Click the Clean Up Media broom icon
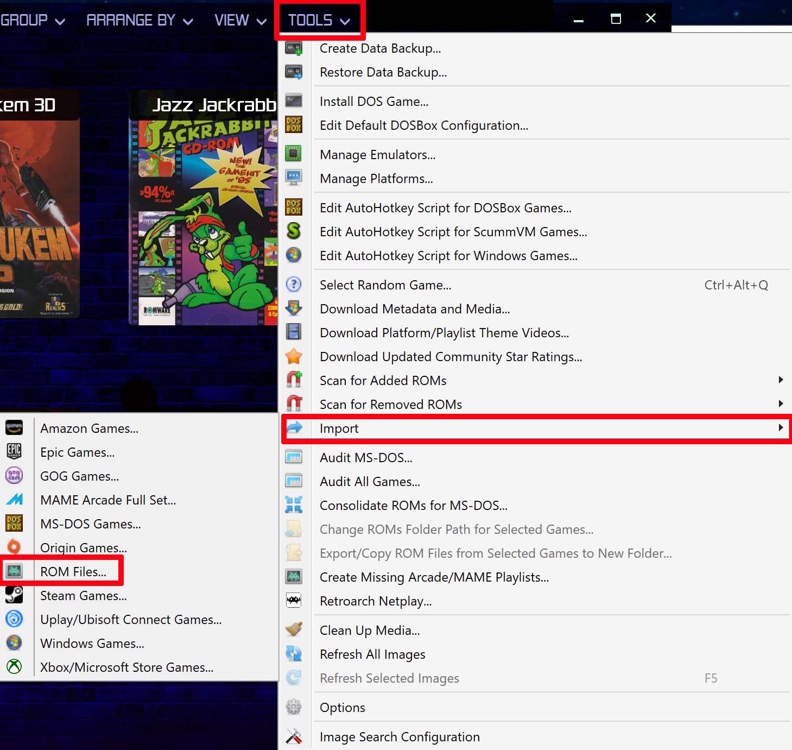Screen dimensions: 792x750 pos(294,629)
